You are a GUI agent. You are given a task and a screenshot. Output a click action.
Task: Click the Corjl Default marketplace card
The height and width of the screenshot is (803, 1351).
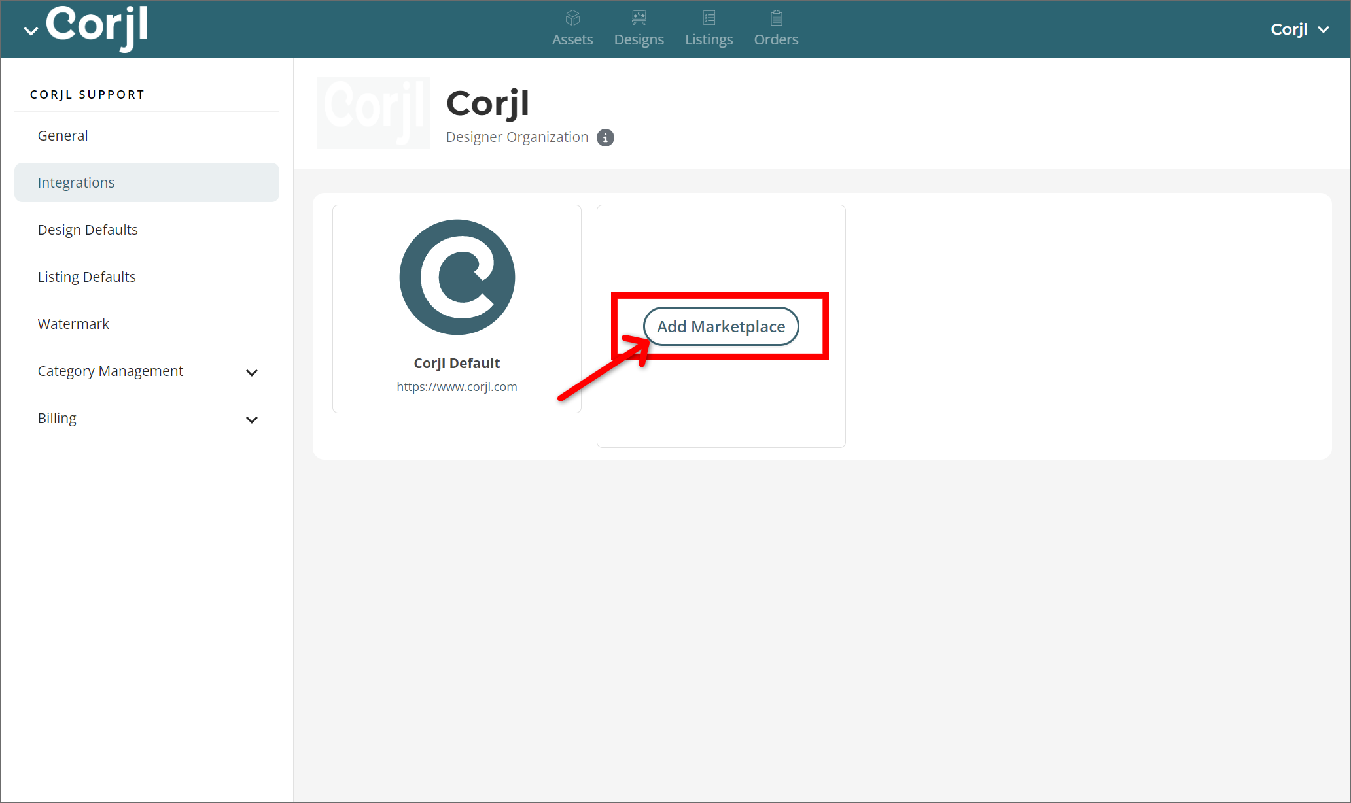pos(456,308)
